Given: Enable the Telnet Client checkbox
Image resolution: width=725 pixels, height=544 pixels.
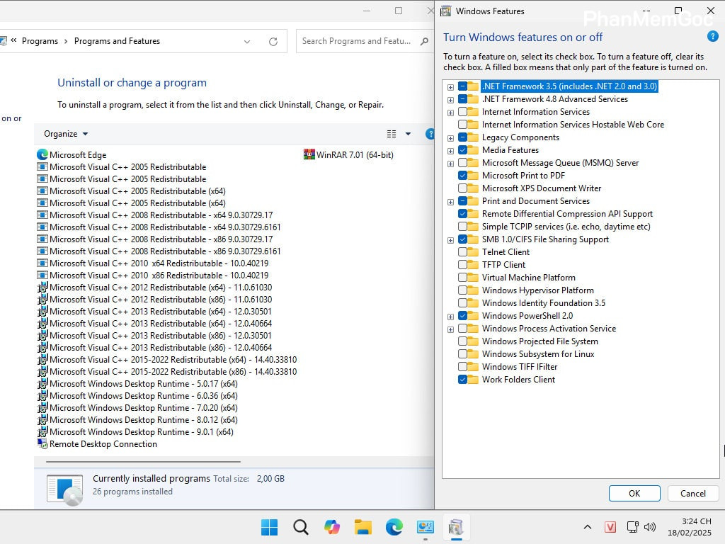Looking at the screenshot, I should (x=464, y=251).
